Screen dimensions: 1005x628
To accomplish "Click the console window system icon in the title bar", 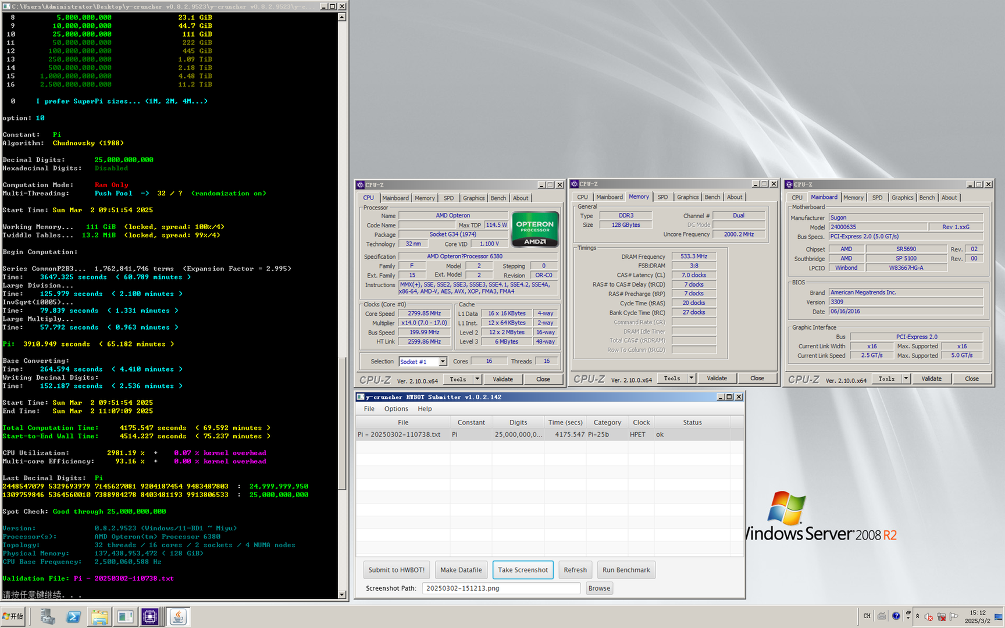I will 6,6.
